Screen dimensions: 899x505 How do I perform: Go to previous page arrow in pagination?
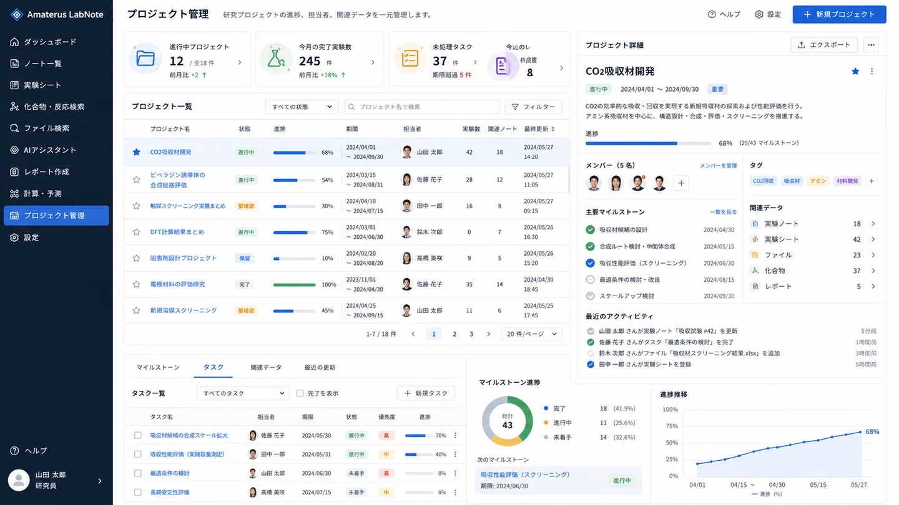[x=413, y=334]
